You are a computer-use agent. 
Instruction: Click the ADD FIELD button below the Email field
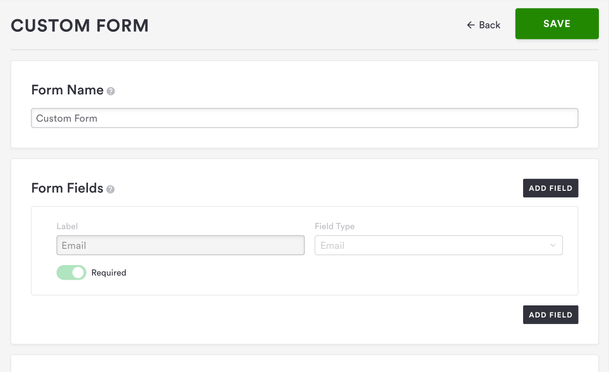[550, 315]
